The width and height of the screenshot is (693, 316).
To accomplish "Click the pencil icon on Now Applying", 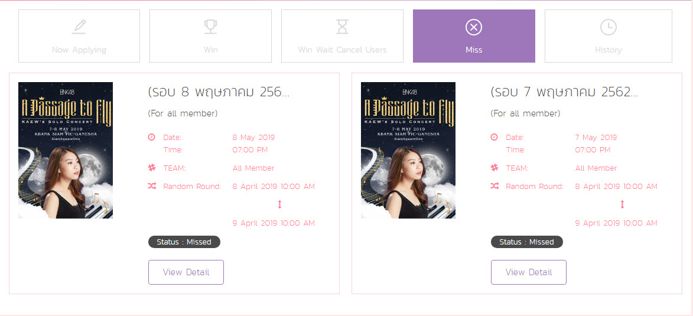I will point(79,27).
